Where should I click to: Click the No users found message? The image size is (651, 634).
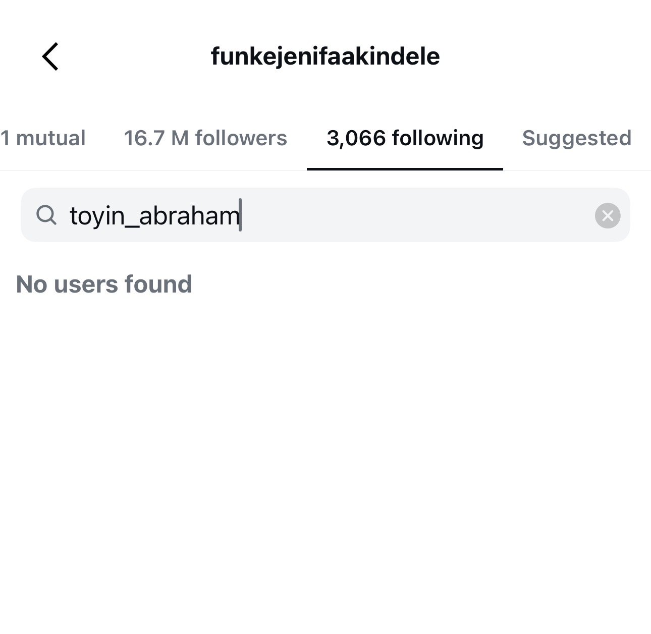point(104,284)
